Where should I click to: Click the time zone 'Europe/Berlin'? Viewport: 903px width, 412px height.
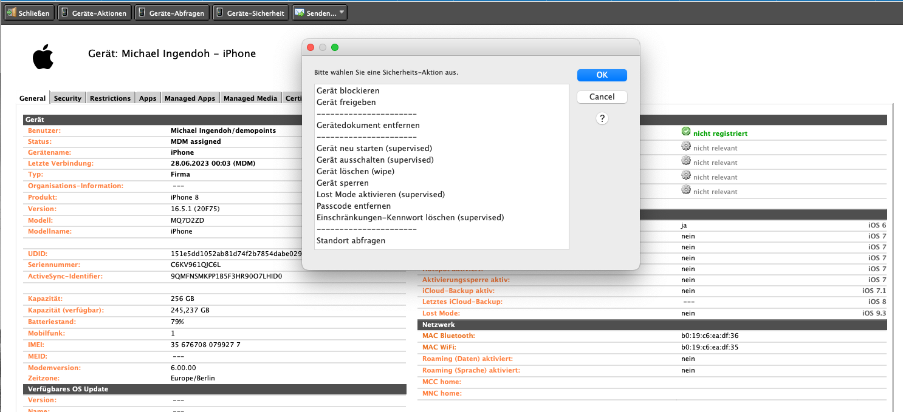tap(193, 378)
